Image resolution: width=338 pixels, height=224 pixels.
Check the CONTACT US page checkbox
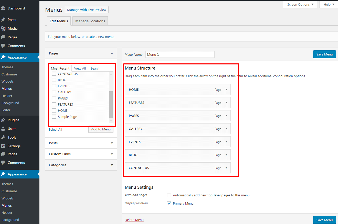(x=54, y=74)
